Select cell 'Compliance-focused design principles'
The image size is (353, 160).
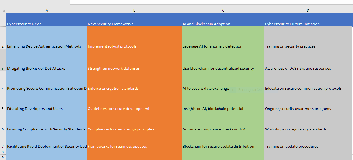(134, 121)
